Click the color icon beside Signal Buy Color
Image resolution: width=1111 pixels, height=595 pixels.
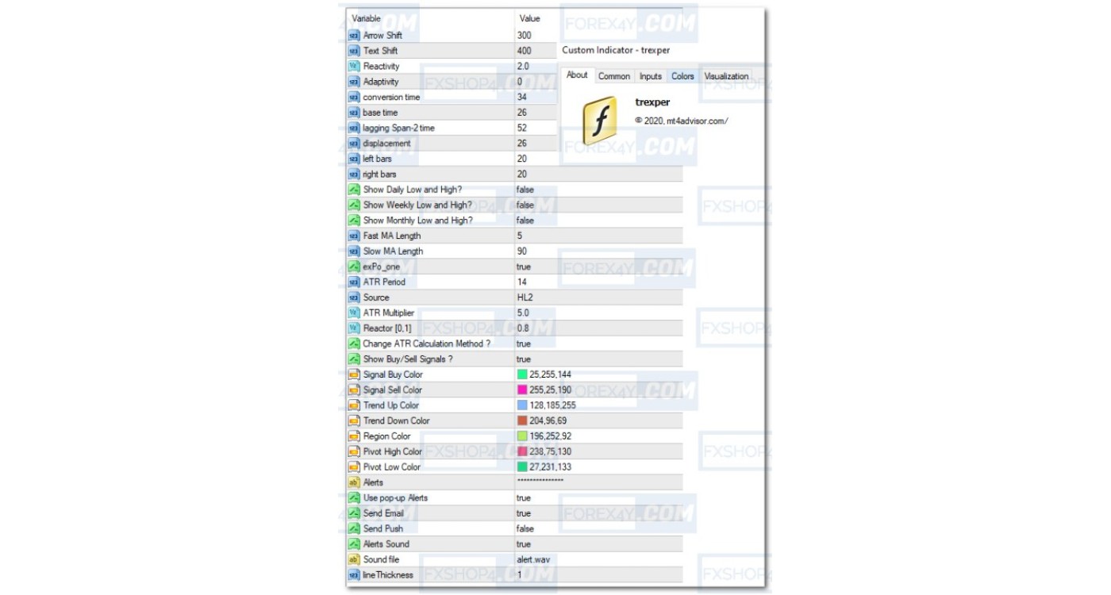[354, 374]
